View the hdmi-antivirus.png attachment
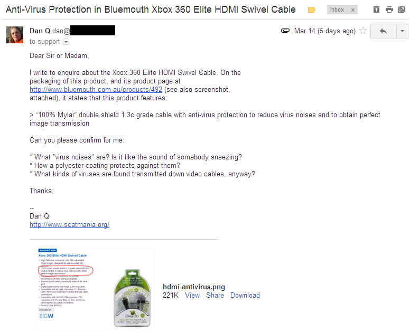The image size is (410, 332). [192, 295]
